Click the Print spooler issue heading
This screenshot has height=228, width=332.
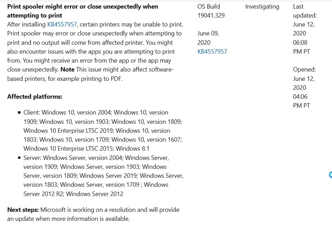(82, 11)
